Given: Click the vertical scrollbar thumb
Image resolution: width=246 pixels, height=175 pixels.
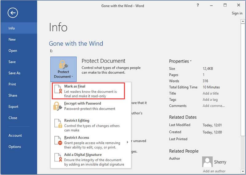Looking at the screenshot, I should tap(243, 80).
